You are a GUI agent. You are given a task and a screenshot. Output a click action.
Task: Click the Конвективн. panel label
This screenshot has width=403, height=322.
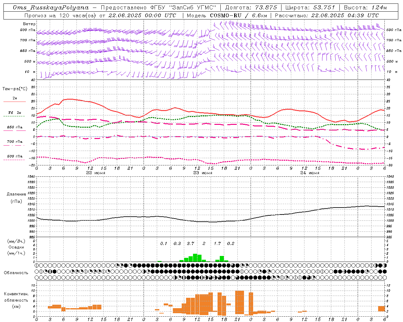(16, 294)
